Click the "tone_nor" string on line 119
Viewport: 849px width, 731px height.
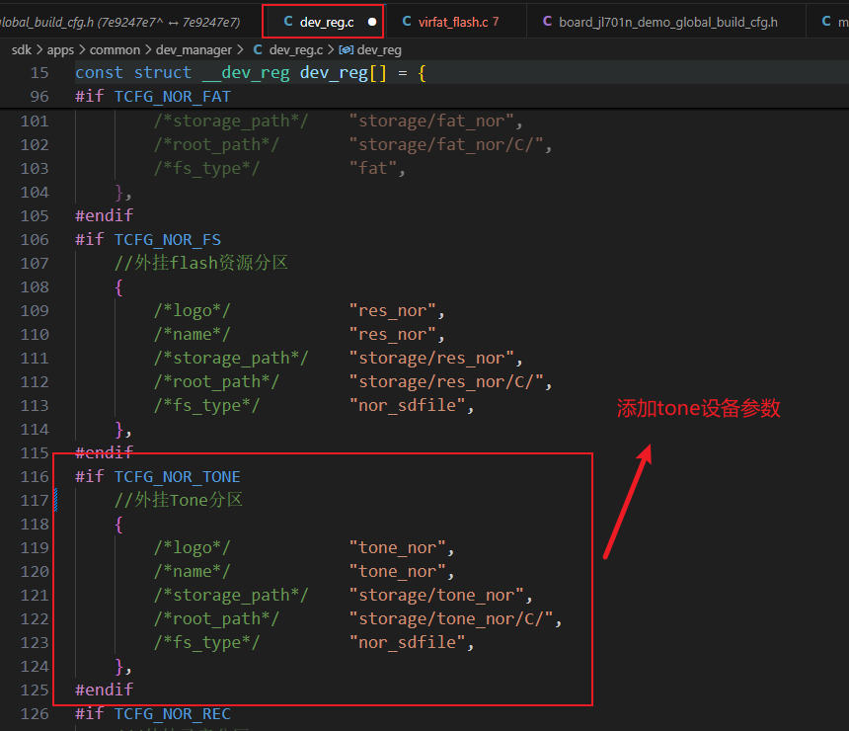[x=398, y=548]
